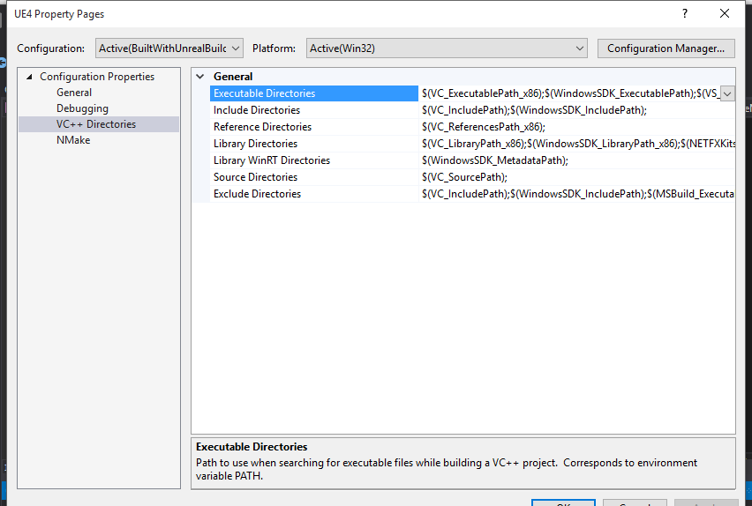Select the Executable Directories property row
This screenshot has width=752, height=506.
[x=314, y=93]
